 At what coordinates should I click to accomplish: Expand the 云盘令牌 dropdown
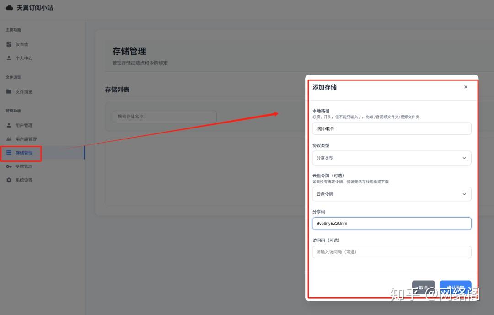pos(392,194)
